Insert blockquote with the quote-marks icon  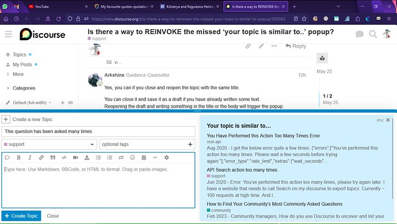53,158
